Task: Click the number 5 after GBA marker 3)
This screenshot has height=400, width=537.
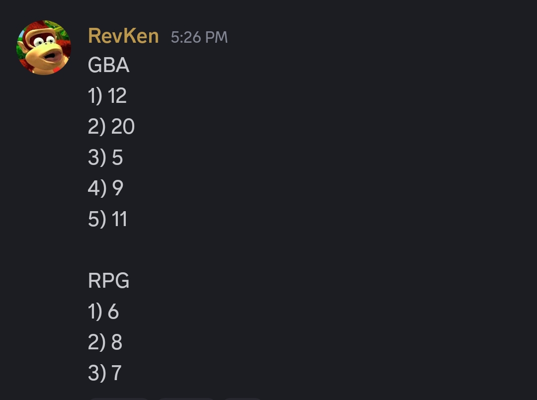Action: point(117,158)
